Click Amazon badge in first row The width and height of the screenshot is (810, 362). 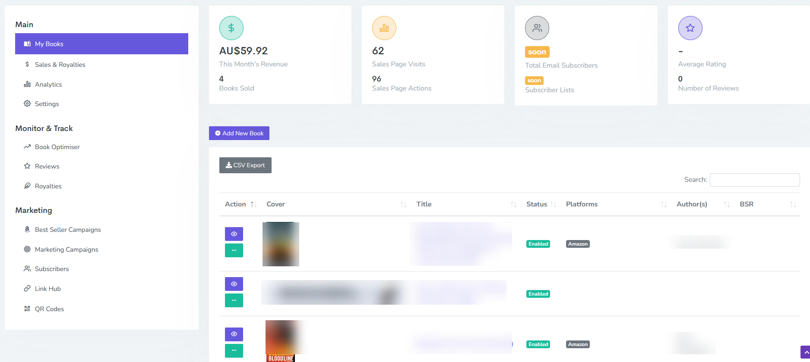[x=578, y=244]
